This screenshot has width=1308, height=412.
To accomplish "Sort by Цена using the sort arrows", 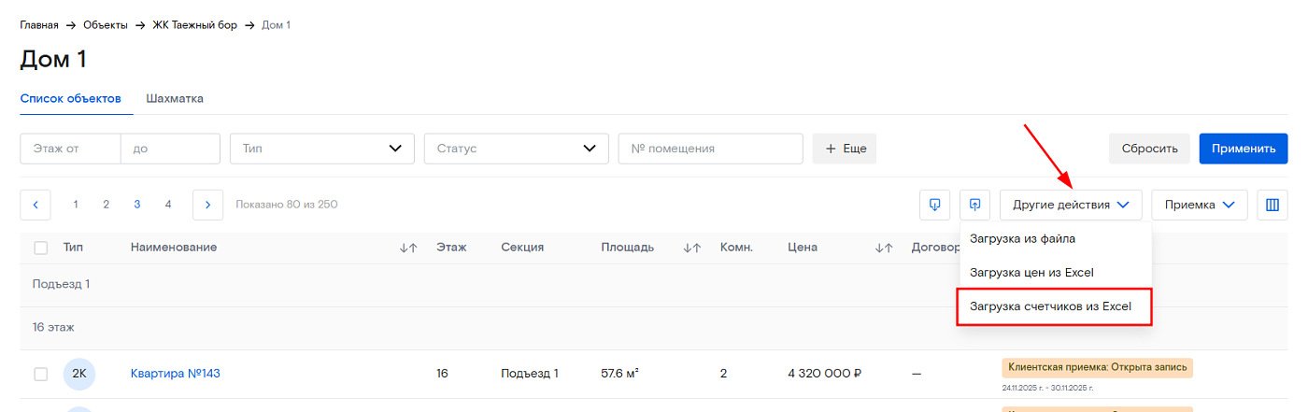I will coord(884,248).
